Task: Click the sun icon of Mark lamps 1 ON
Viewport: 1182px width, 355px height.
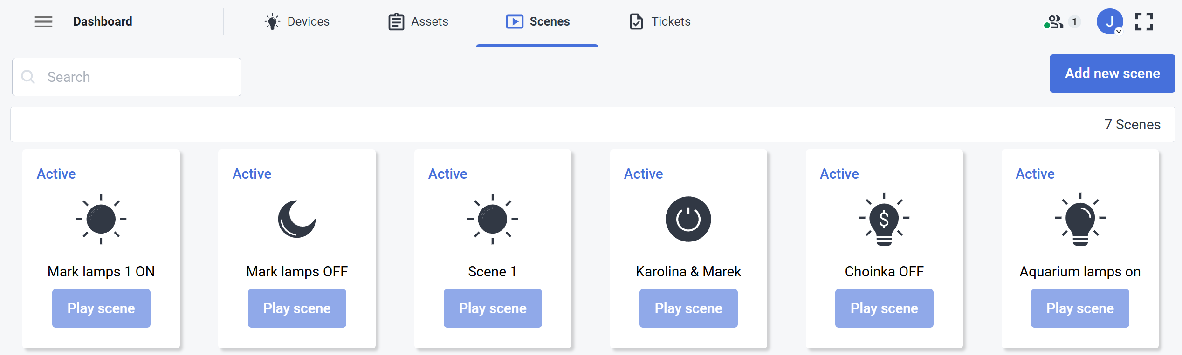Action: (x=101, y=219)
